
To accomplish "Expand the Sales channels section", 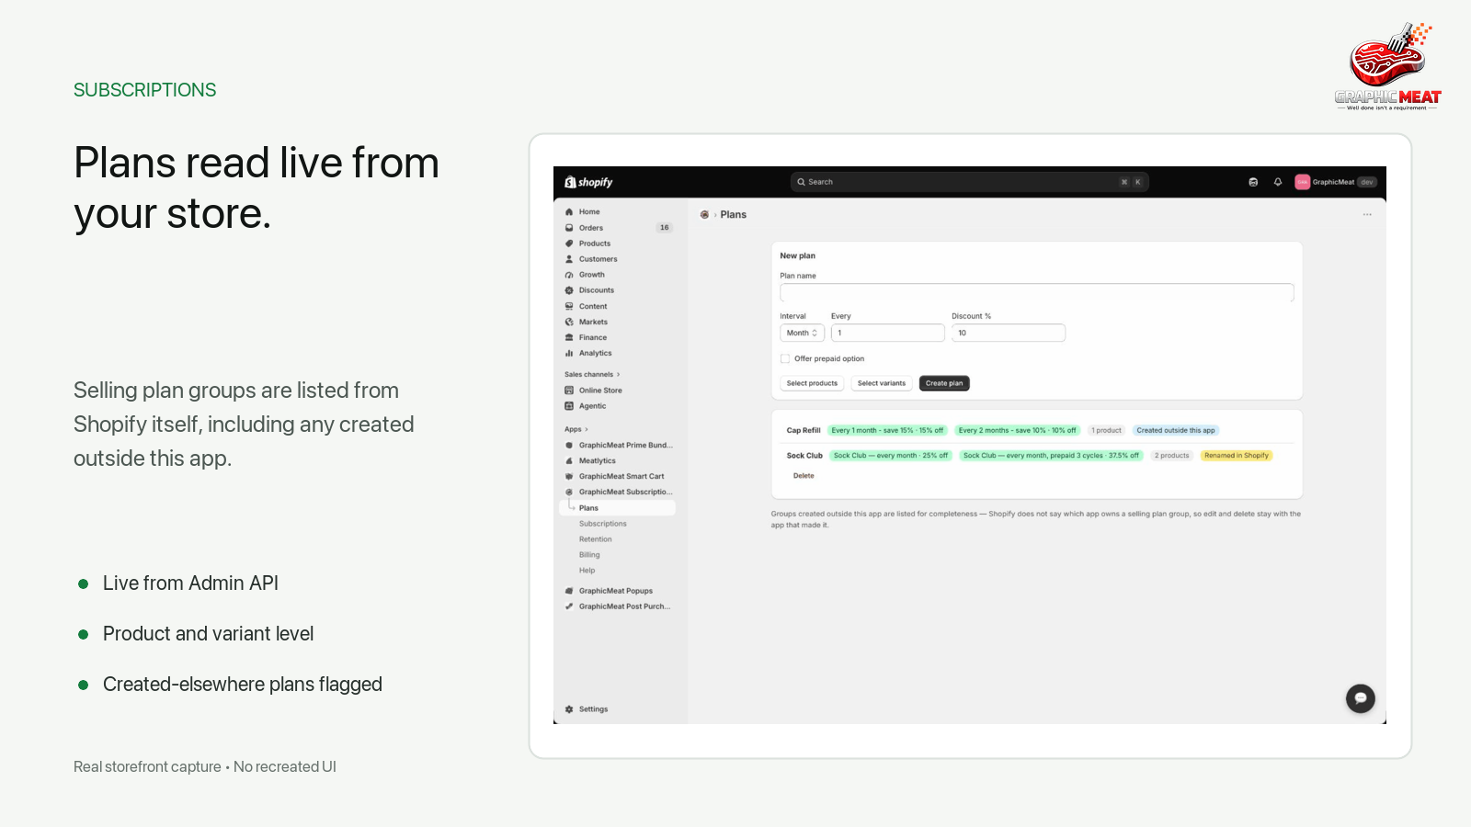I will [592, 375].
